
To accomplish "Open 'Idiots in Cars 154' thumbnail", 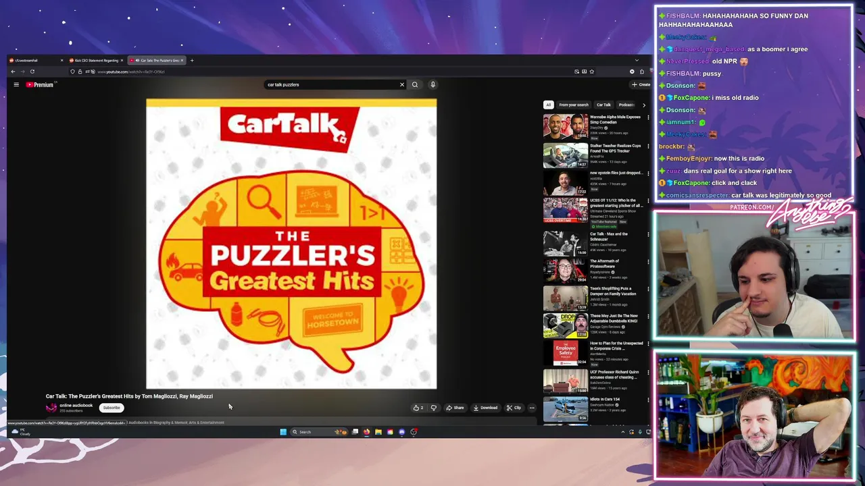I will (566, 409).
